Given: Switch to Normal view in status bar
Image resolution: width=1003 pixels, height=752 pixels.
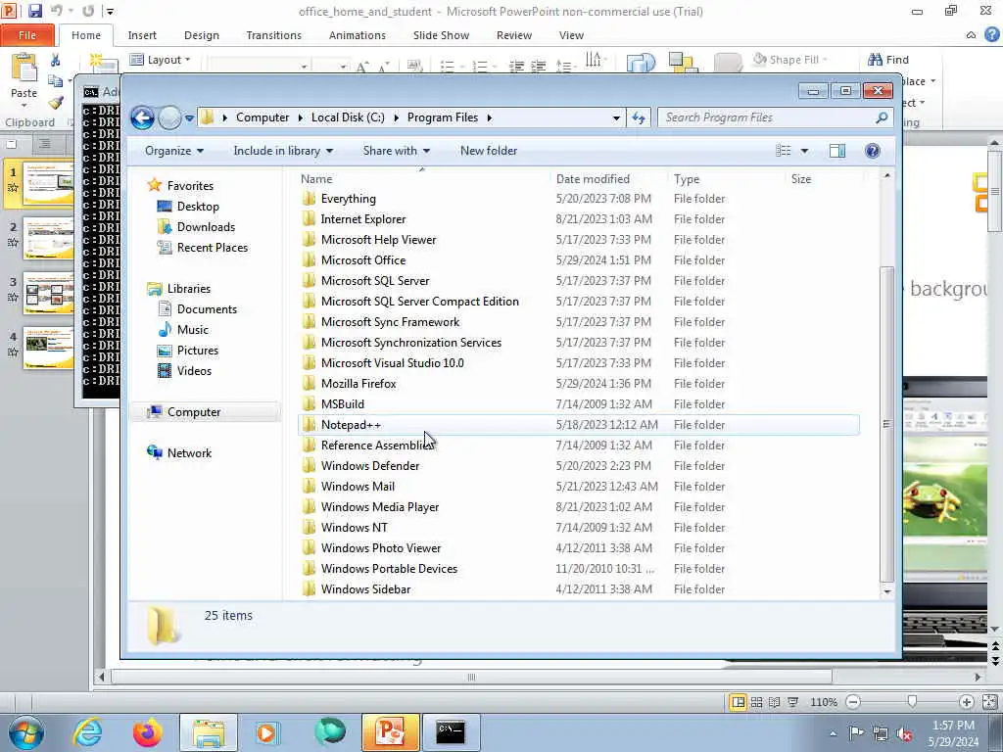Looking at the screenshot, I should tap(739, 702).
